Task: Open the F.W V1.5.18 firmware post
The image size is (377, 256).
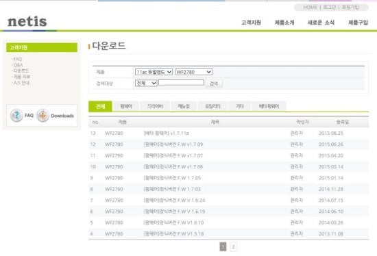Action: [173, 233]
